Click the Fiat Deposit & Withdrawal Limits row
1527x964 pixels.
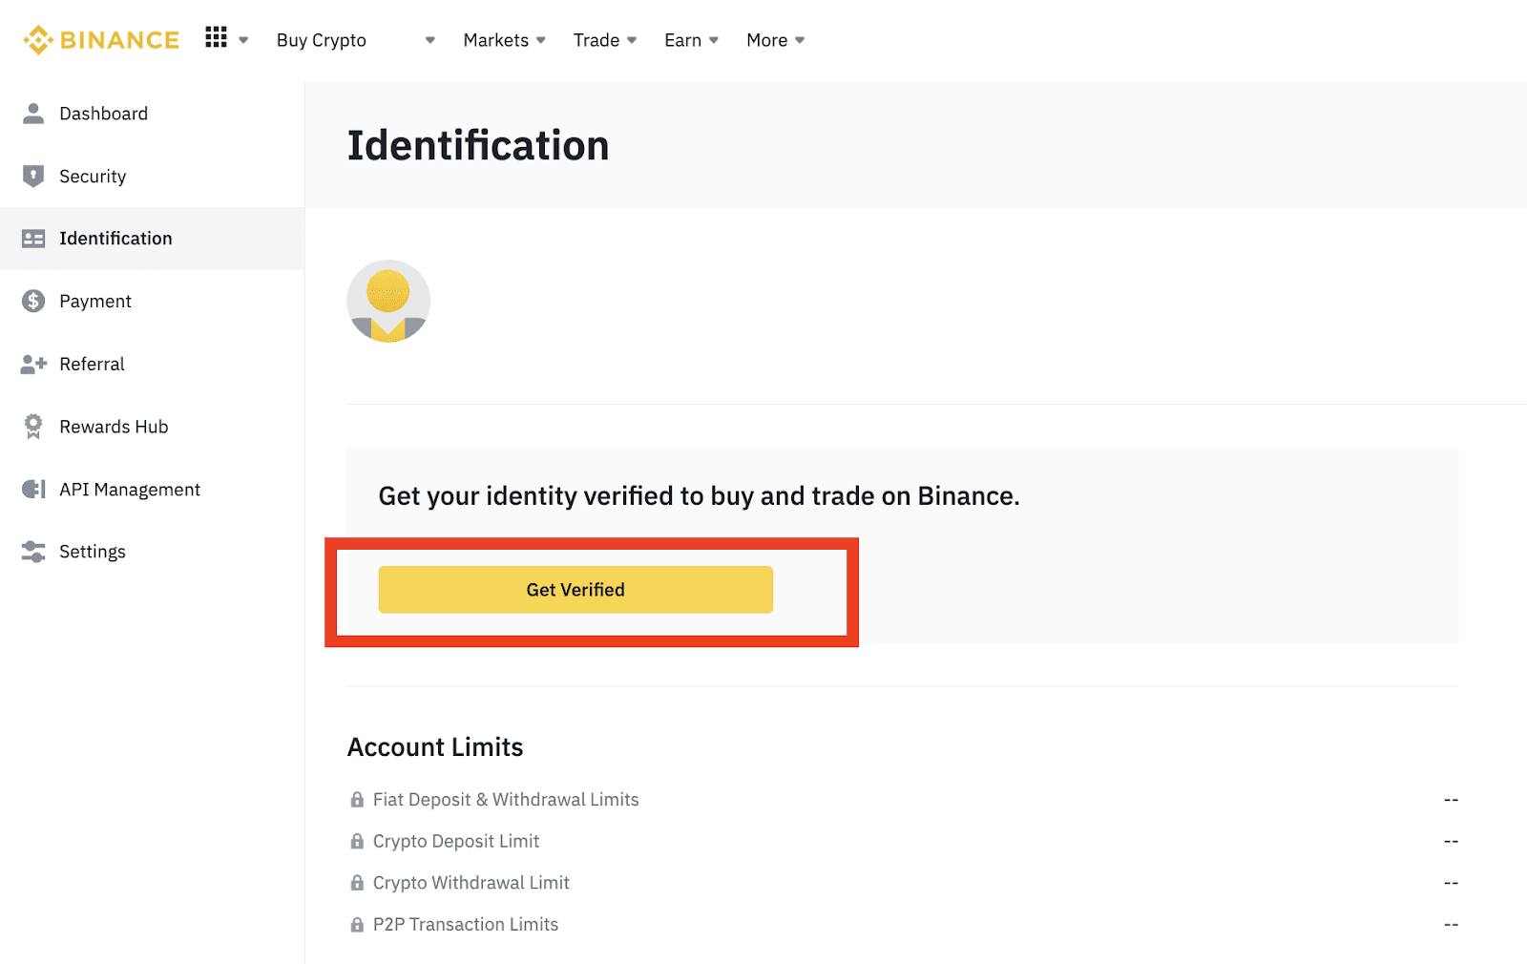coord(506,800)
